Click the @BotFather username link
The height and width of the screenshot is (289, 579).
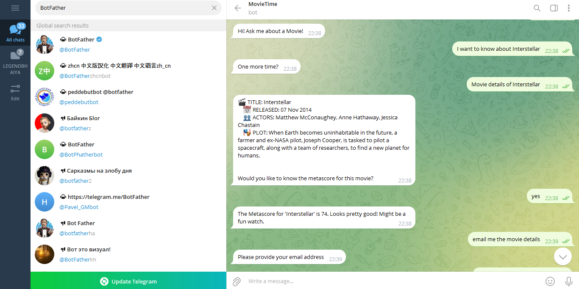coord(75,50)
